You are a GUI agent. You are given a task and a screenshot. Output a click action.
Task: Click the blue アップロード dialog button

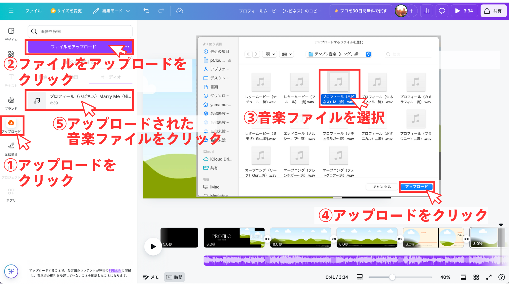pos(416,187)
